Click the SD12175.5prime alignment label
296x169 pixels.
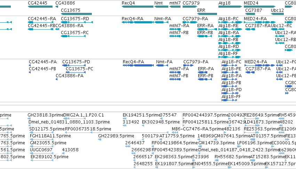tap(47, 129)
